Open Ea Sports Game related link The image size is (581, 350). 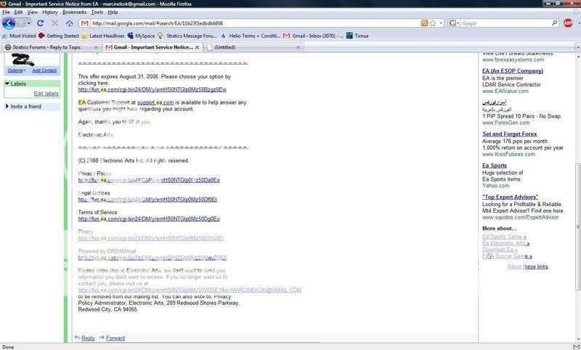pos(504,237)
